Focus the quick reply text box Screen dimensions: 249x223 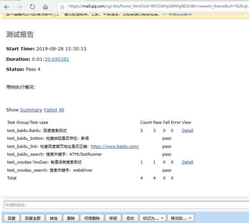[x=126, y=205]
